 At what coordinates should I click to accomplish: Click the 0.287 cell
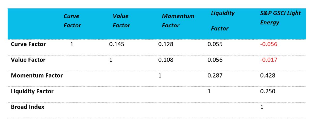(x=215, y=76)
